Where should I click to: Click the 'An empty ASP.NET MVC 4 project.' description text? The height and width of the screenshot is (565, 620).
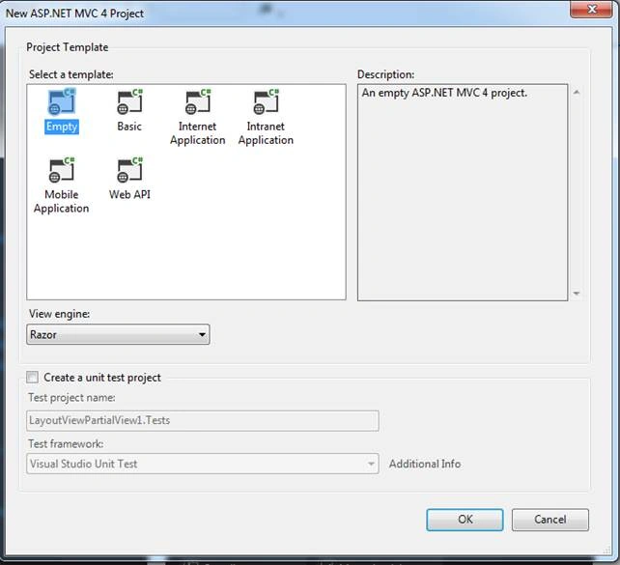coord(444,94)
